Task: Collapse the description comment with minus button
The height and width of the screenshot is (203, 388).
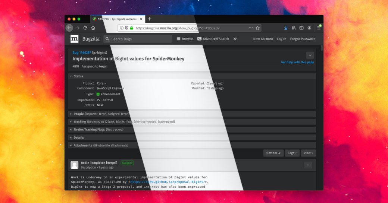Action: [x=308, y=165]
